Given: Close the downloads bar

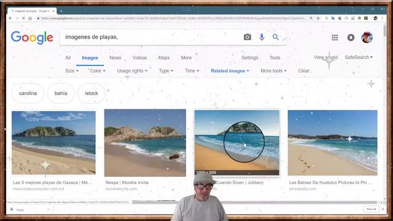Looking at the screenshot, I should click(383, 209).
